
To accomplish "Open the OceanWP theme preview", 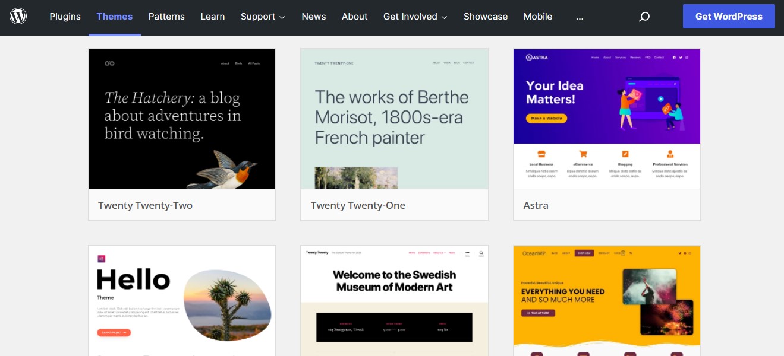I will (606, 301).
